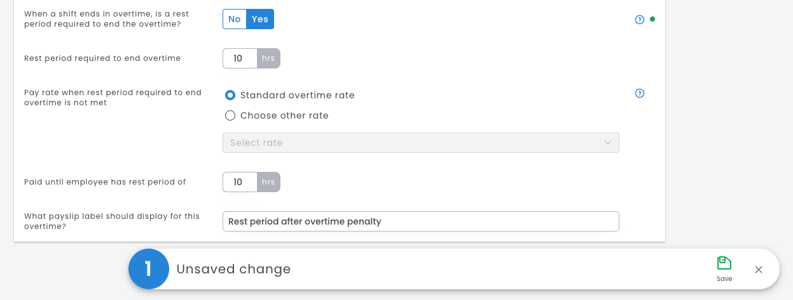Open help icon beside pay rate options
Image resolution: width=793 pixels, height=300 pixels.
[x=640, y=93]
